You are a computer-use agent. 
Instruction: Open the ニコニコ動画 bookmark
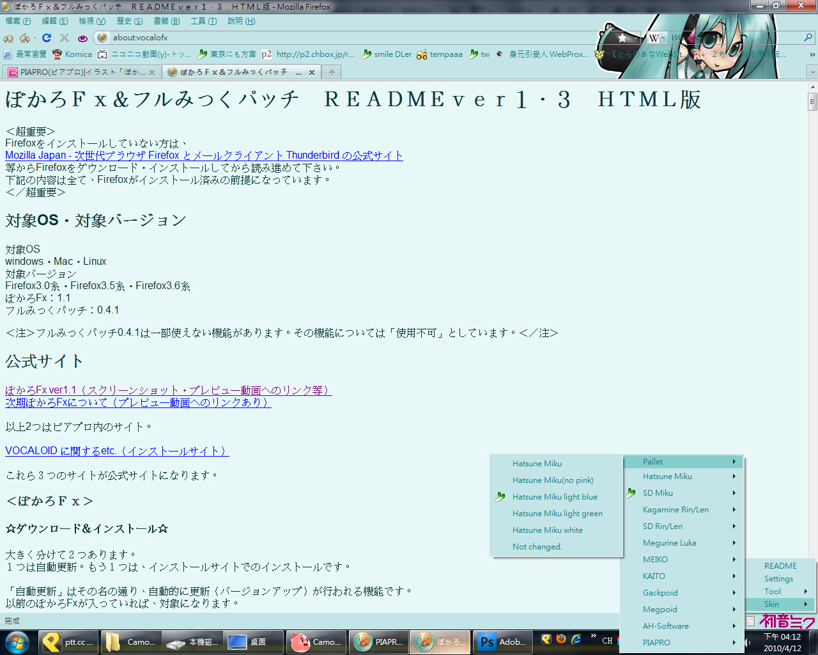(x=145, y=54)
